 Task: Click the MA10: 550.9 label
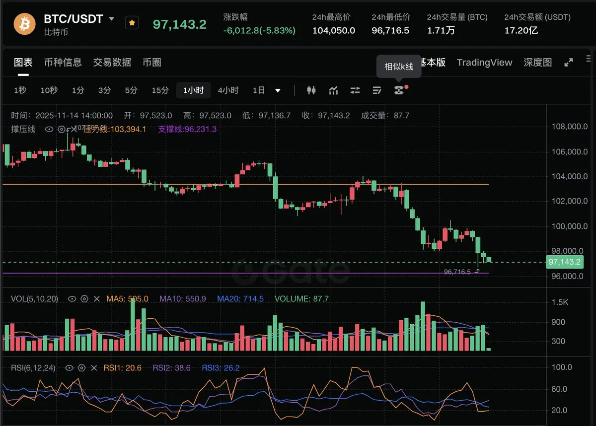coord(183,299)
